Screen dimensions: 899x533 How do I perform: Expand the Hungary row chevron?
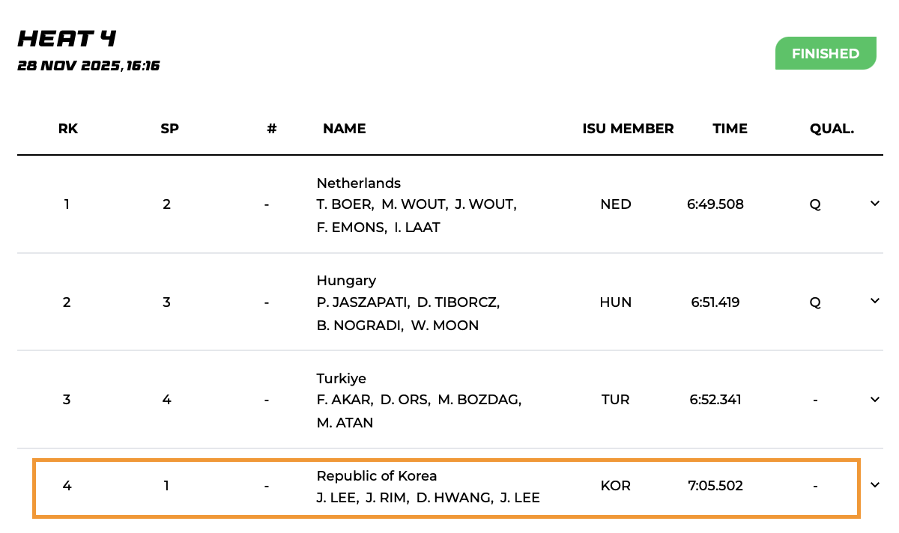[x=874, y=301]
